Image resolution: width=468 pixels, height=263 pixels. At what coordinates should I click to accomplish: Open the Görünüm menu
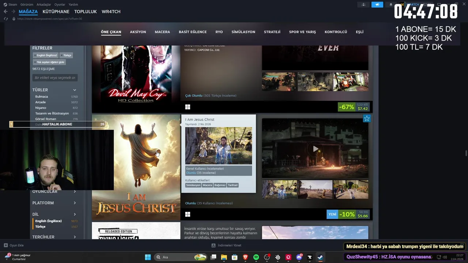(27, 4)
